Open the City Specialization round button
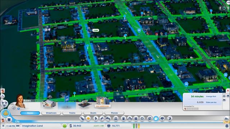Screen dimensions: 230x129 click(x=6, y=113)
